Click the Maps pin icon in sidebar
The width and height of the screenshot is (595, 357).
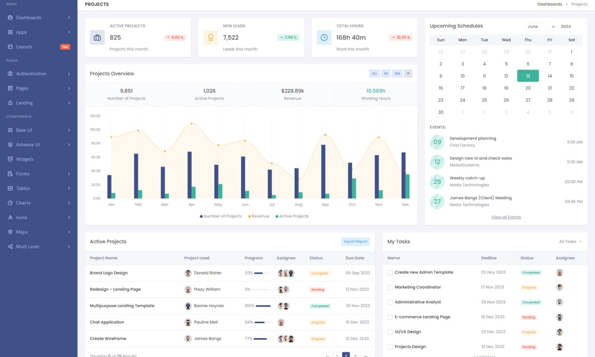pos(10,232)
